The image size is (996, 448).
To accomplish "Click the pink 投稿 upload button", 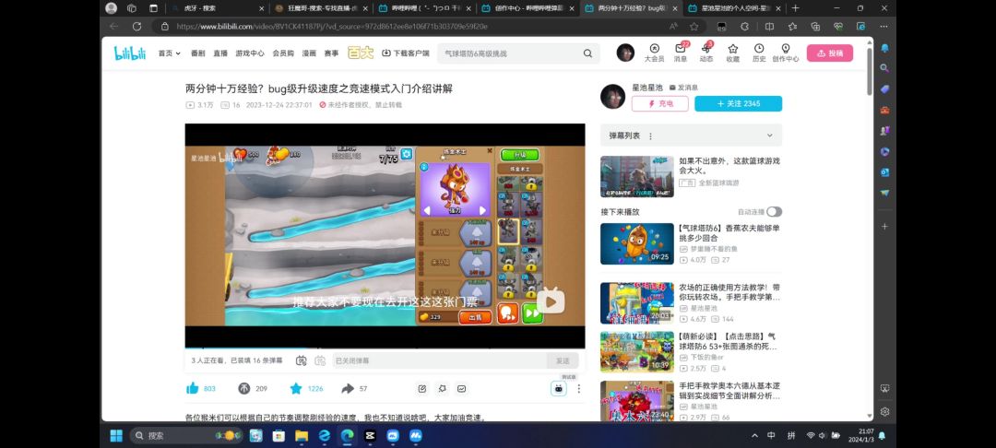I will pyautogui.click(x=830, y=53).
